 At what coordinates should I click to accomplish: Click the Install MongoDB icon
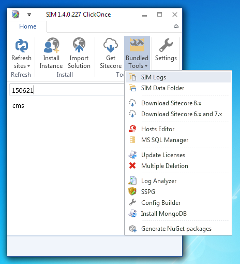pos(132,213)
